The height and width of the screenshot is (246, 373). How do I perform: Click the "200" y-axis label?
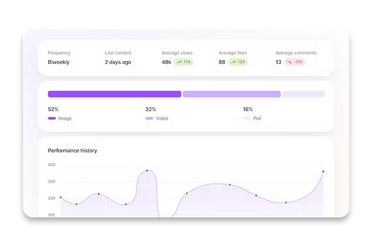[52, 198]
